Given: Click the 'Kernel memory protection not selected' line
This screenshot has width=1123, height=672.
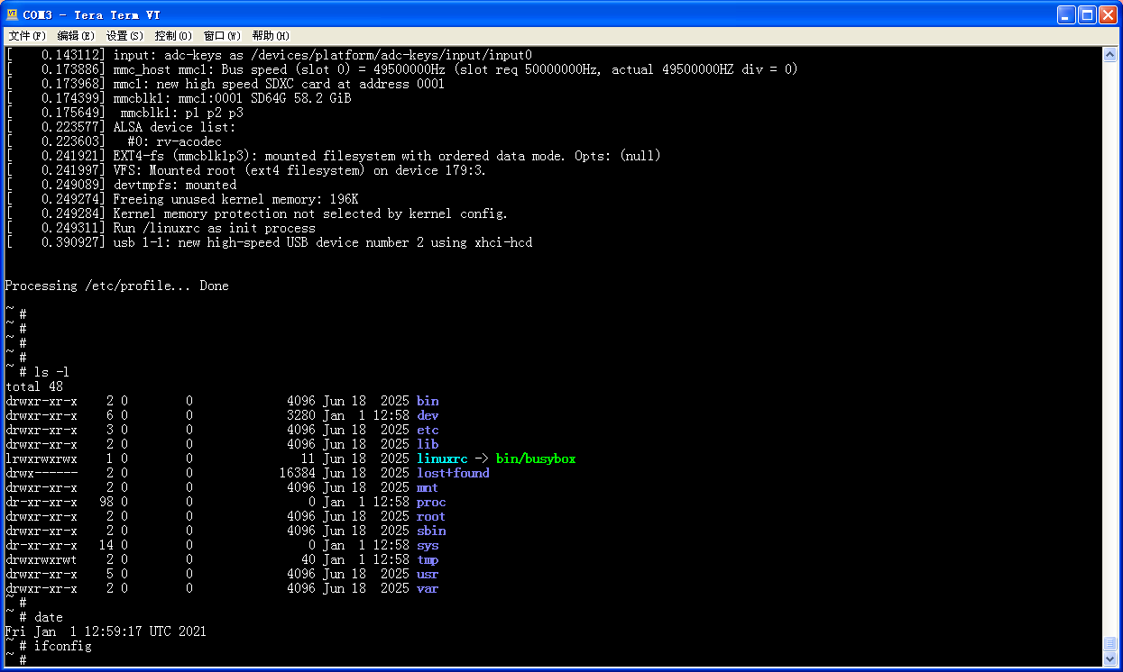Looking at the screenshot, I should coord(257,213).
